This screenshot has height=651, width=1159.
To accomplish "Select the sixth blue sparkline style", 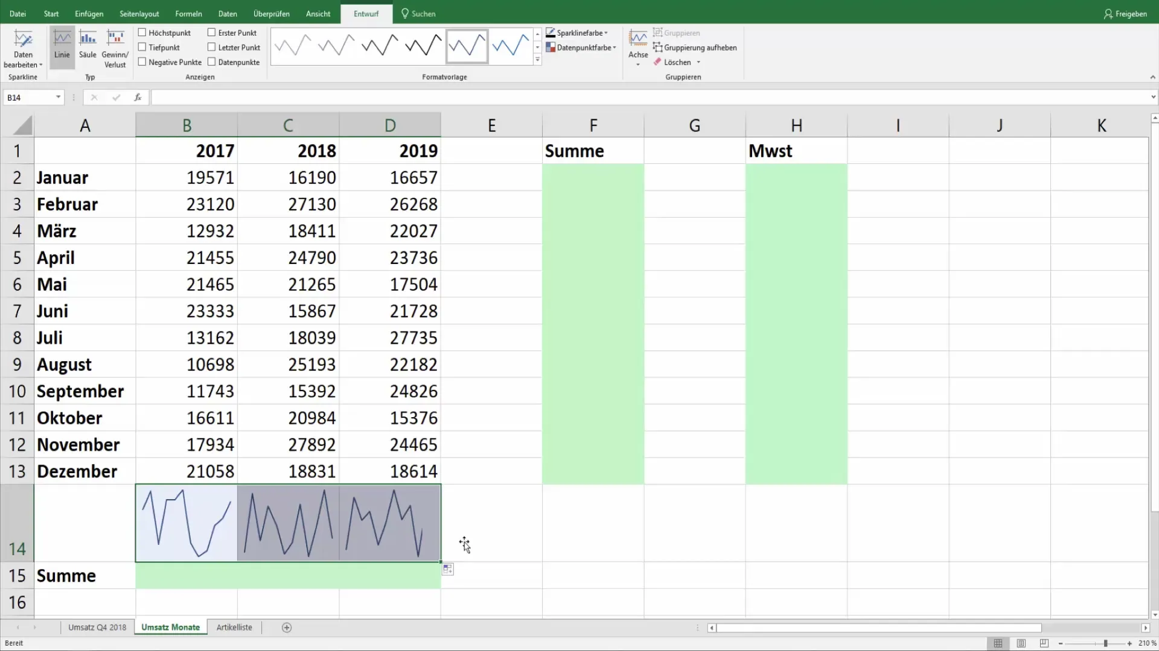I will point(510,46).
